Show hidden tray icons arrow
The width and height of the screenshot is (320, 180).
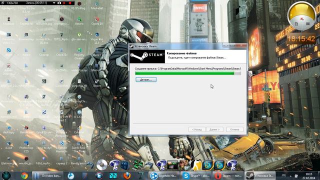[x=290, y=175]
